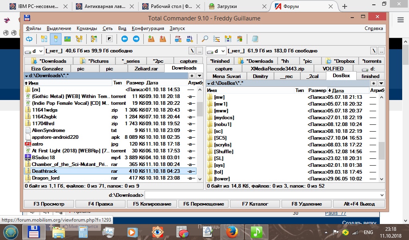This screenshot has width=409, height=240.
Task: Toggle the file tree view icon
Action: point(79,39)
